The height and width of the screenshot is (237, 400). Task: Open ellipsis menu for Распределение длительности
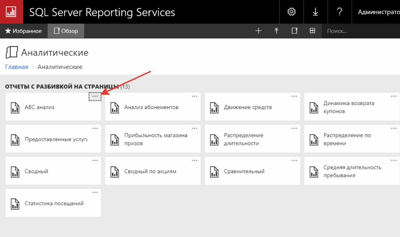point(294,128)
